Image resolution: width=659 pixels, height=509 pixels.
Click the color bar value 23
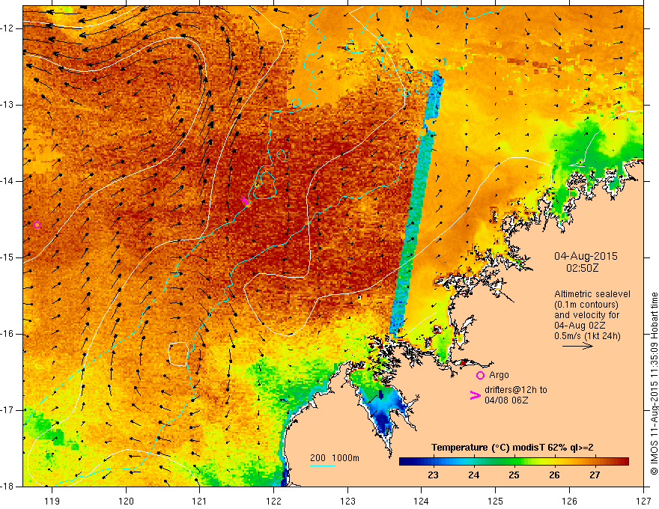[x=433, y=475]
